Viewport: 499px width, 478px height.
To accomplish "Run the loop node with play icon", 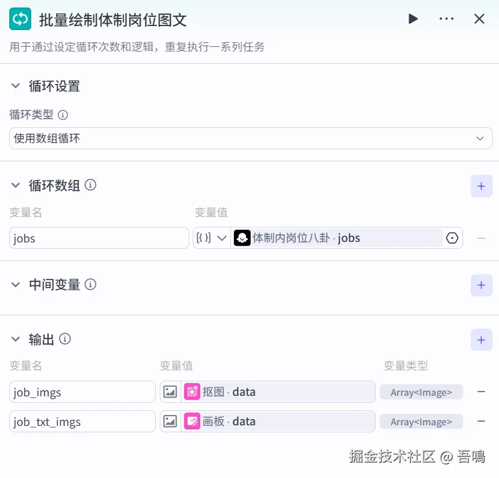I will [x=413, y=19].
